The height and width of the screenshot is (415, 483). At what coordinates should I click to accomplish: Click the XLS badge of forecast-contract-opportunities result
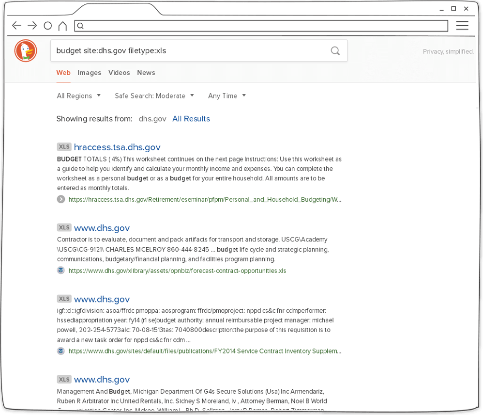point(64,228)
